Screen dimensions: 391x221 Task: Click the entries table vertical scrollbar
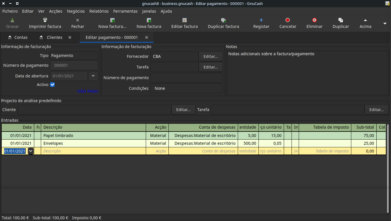[x=388, y=168]
